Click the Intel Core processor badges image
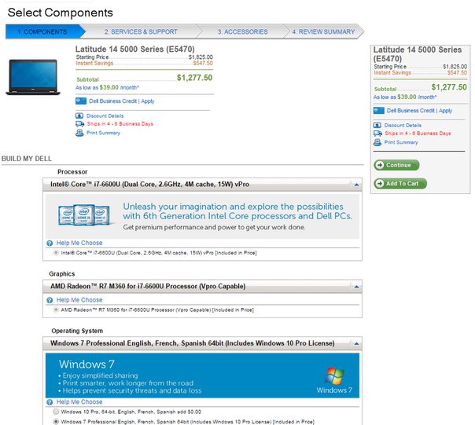 pos(84,214)
